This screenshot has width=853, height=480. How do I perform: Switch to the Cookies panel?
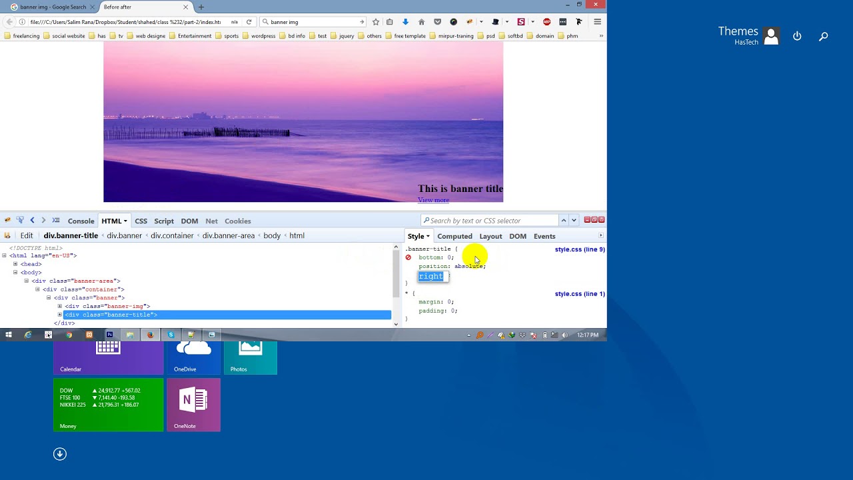(238, 221)
